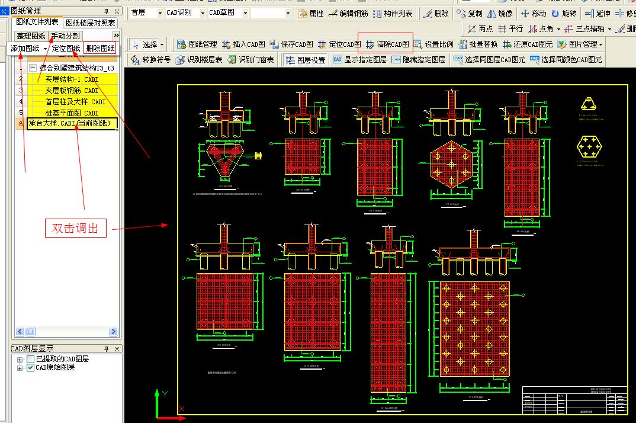Click 还原CAD图元 tool

tap(528, 44)
